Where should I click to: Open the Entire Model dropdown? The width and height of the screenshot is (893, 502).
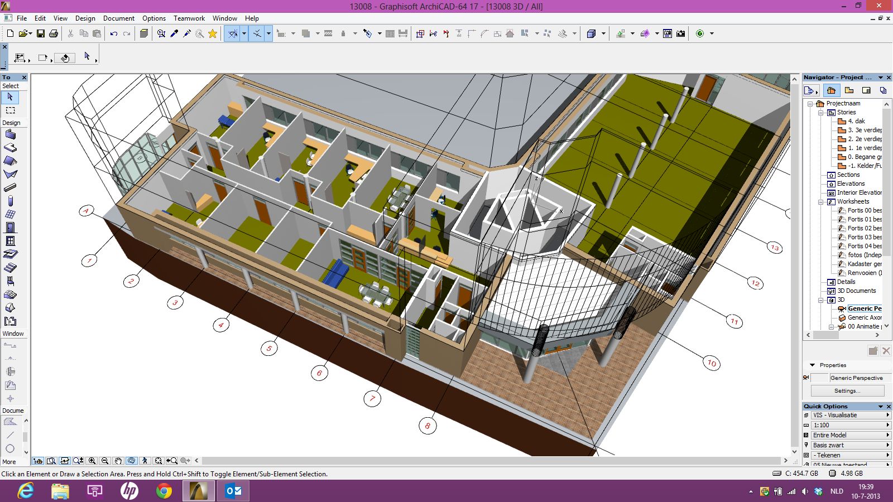click(850, 435)
